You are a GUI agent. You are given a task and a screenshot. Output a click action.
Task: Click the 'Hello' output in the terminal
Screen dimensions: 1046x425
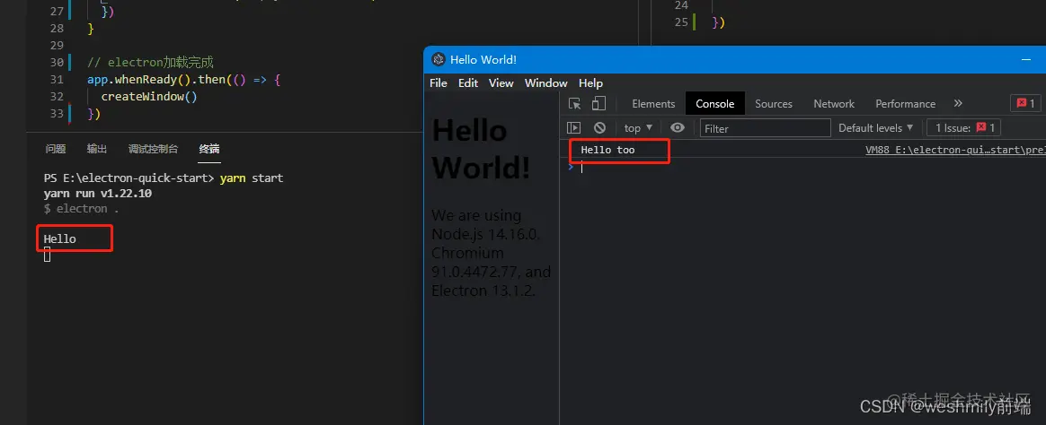[x=60, y=239]
